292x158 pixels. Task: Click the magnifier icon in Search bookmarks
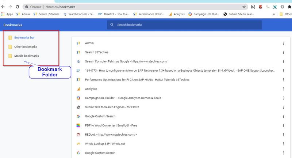112,25
